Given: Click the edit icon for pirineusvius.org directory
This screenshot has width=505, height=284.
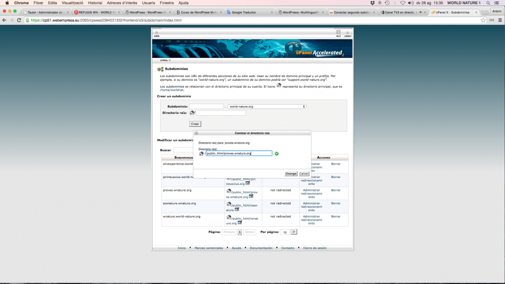Looking at the screenshot, I should 247,183.
